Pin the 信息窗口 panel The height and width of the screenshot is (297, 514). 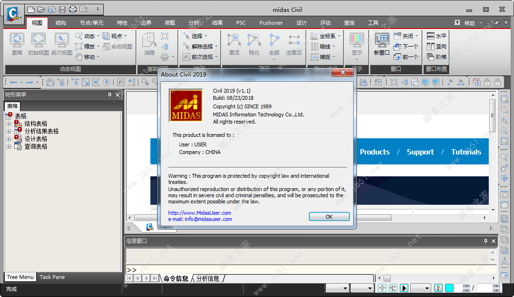coord(485,241)
